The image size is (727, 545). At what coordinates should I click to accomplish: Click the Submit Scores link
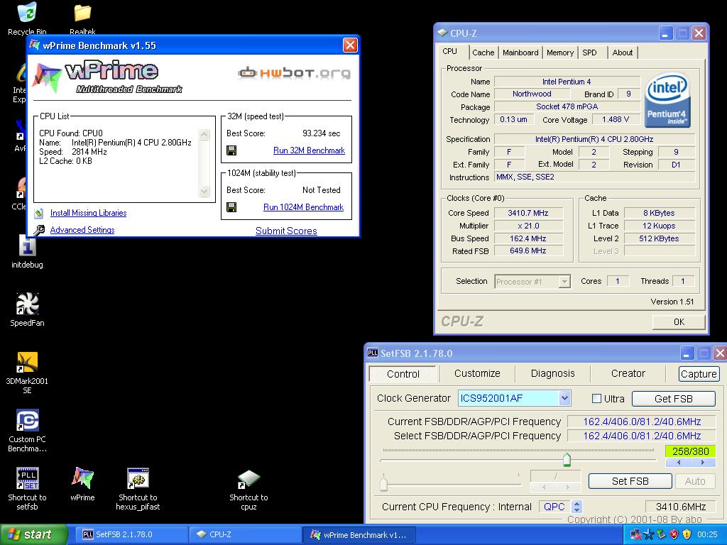coord(286,231)
